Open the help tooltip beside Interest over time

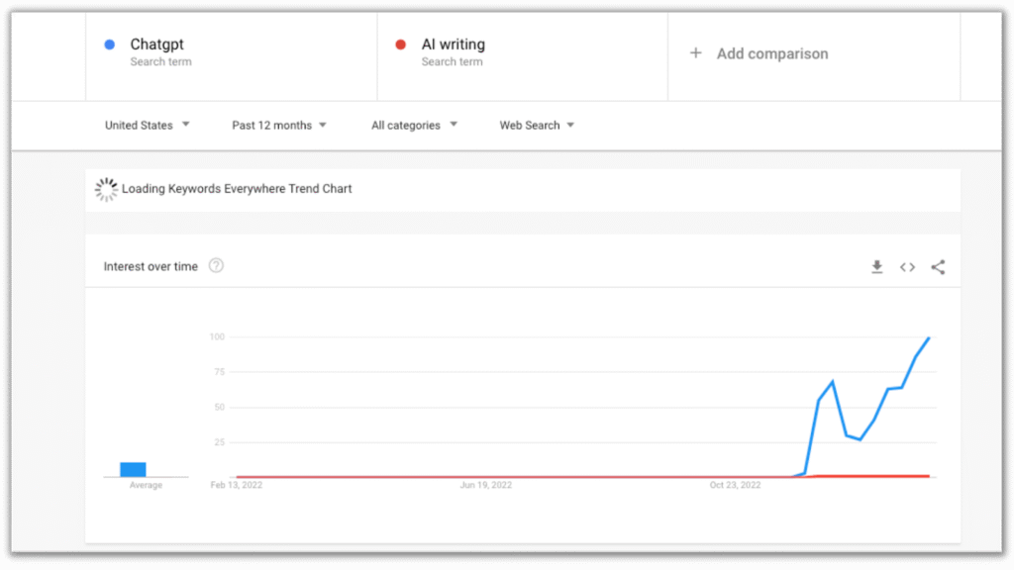pyautogui.click(x=216, y=266)
